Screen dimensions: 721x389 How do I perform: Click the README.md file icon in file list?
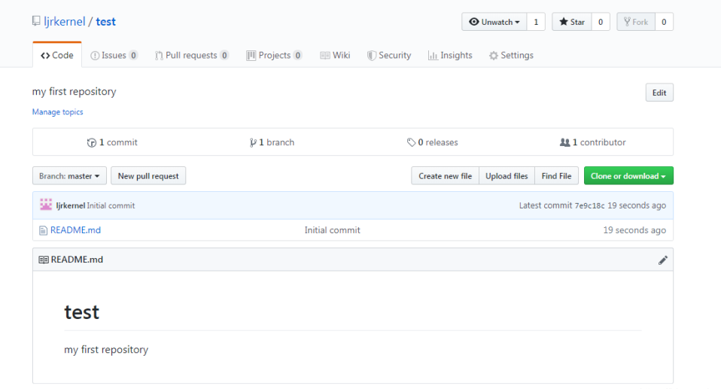[x=43, y=230]
